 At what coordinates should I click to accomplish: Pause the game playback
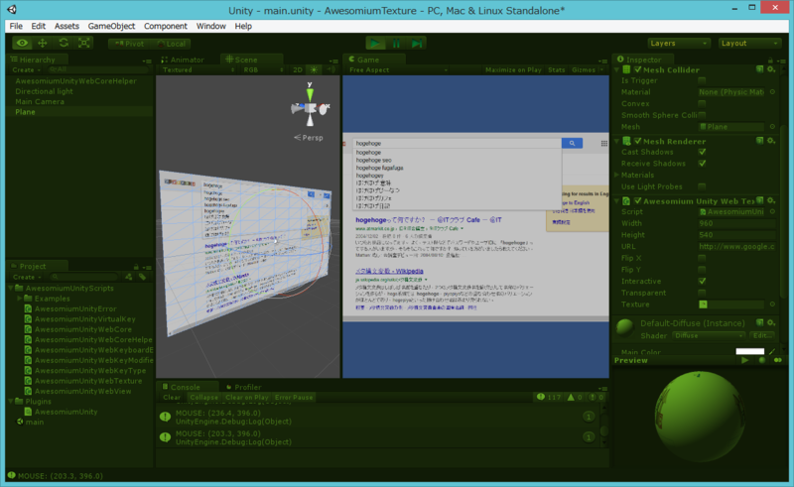[396, 44]
